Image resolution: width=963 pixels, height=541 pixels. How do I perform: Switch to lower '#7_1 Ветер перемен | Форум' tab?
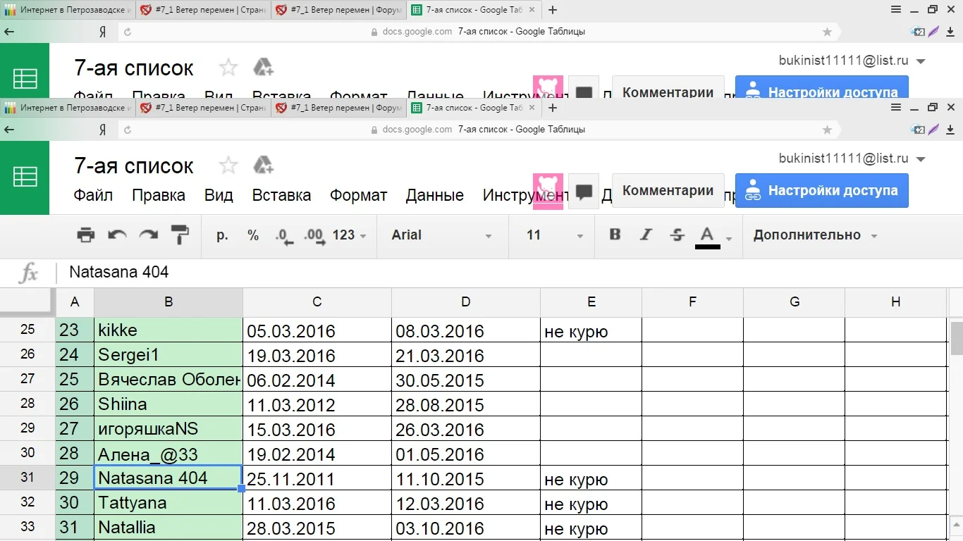tap(339, 108)
